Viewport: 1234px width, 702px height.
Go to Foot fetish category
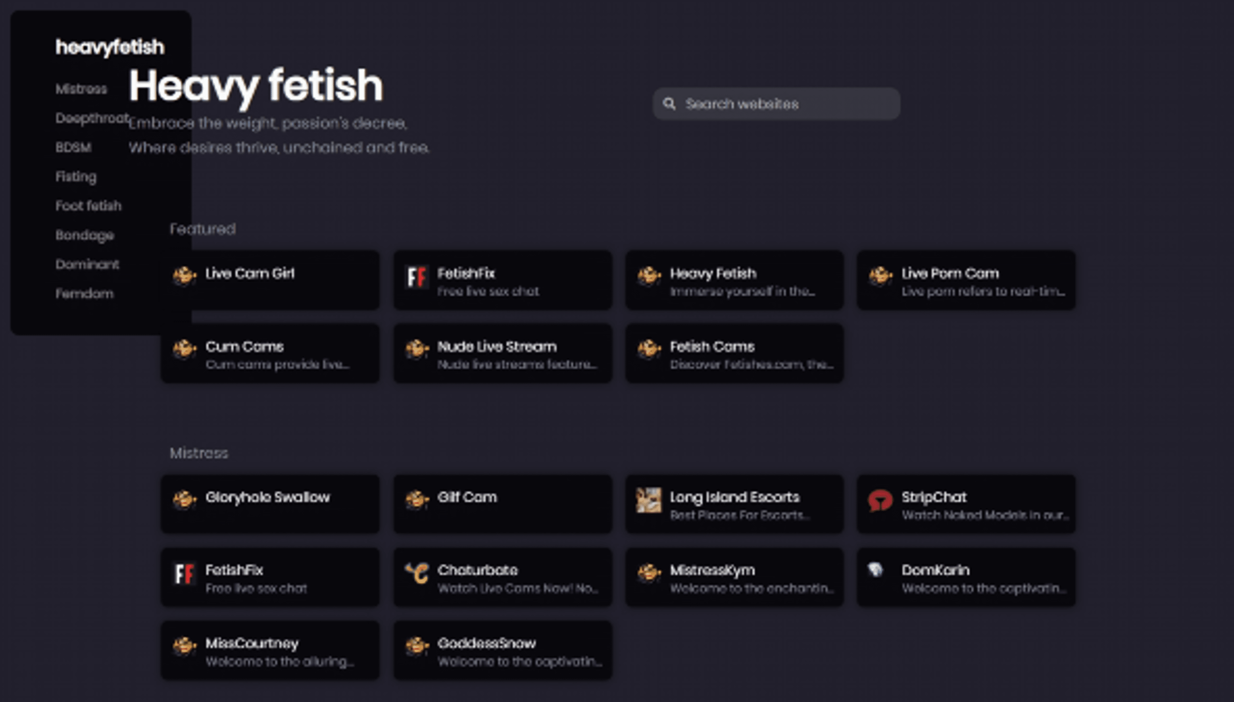(88, 206)
